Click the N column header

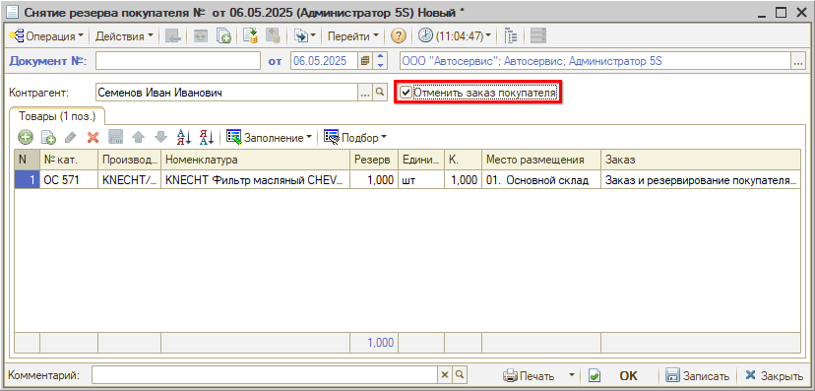27,160
